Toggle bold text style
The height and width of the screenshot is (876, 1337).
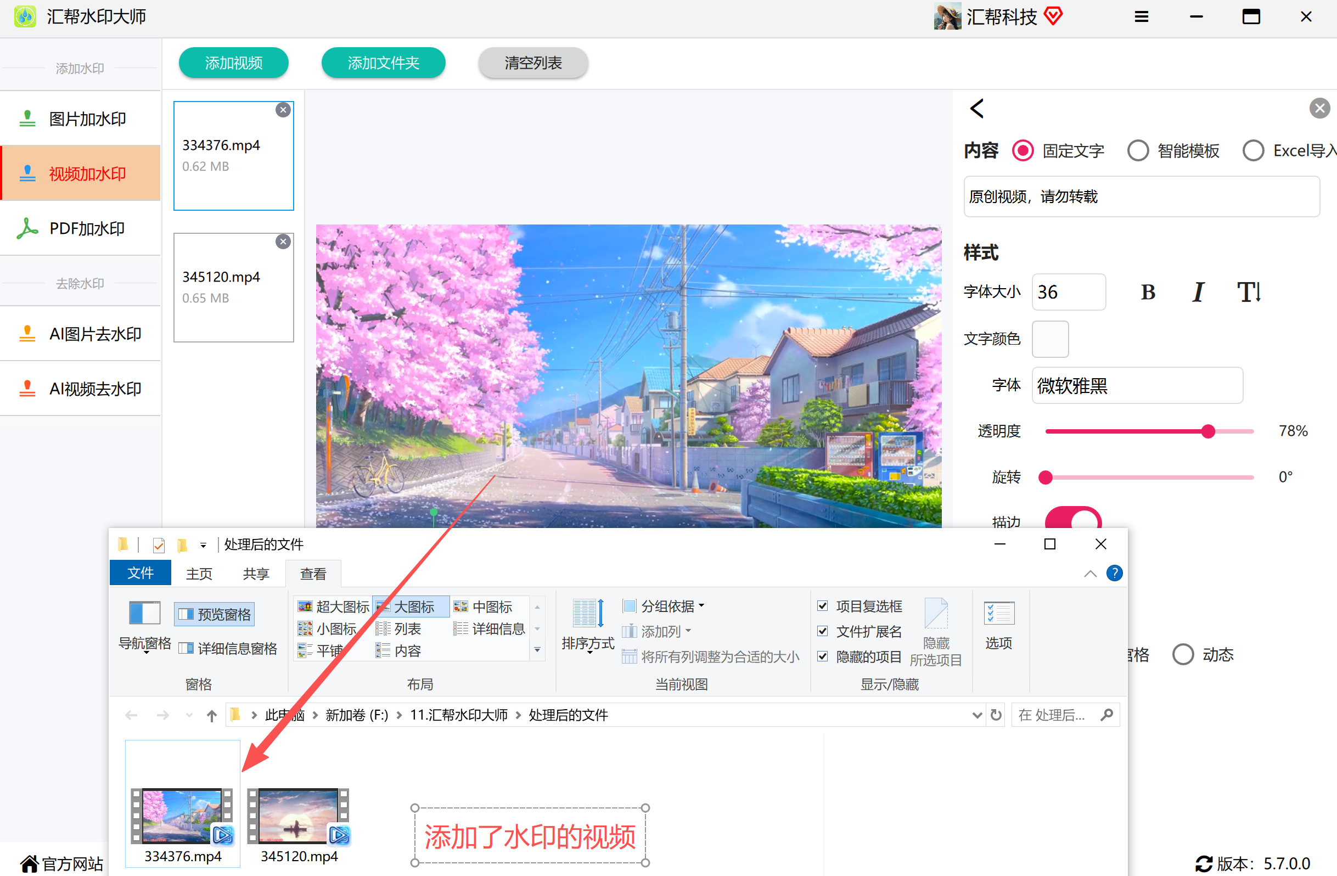tap(1148, 292)
